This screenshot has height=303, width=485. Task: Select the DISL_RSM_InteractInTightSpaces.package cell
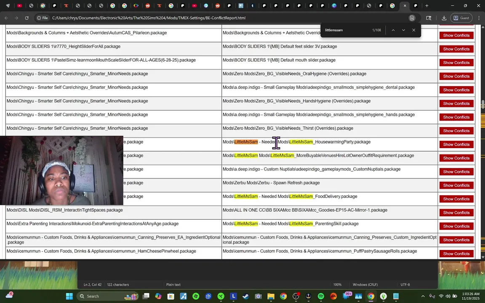point(114,213)
